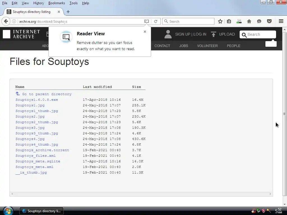
Task: Click the Internet Archive logo
Action: [21, 34]
